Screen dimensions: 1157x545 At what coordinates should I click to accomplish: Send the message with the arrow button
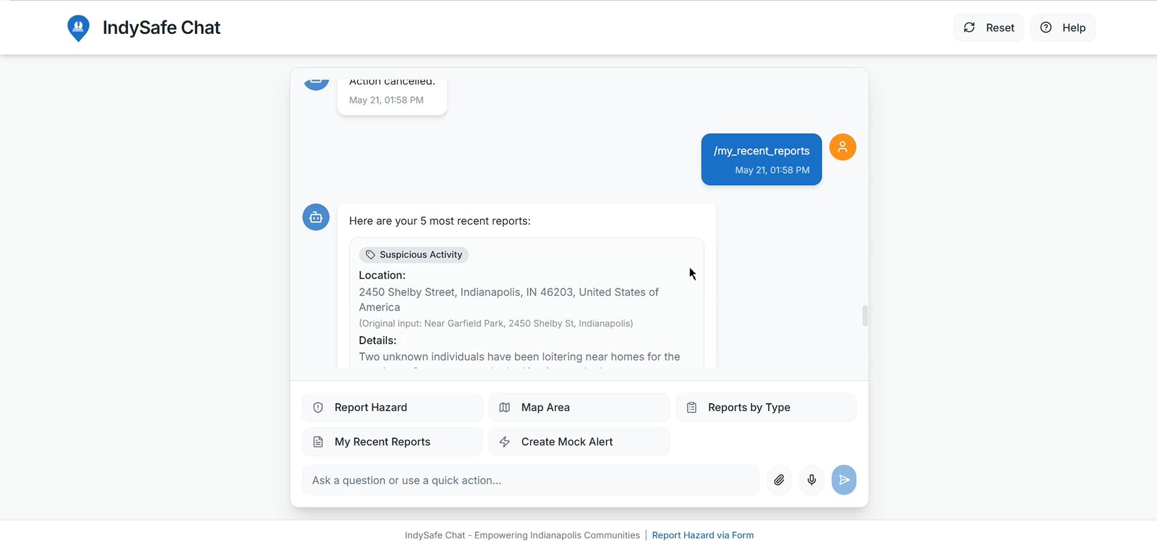(844, 480)
